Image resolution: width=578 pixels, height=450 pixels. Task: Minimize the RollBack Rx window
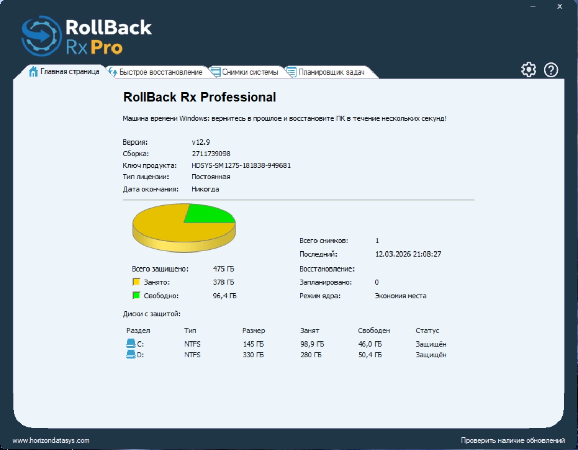[533, 6]
